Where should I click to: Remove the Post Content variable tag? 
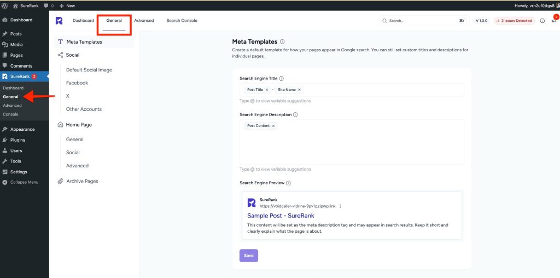pos(273,126)
